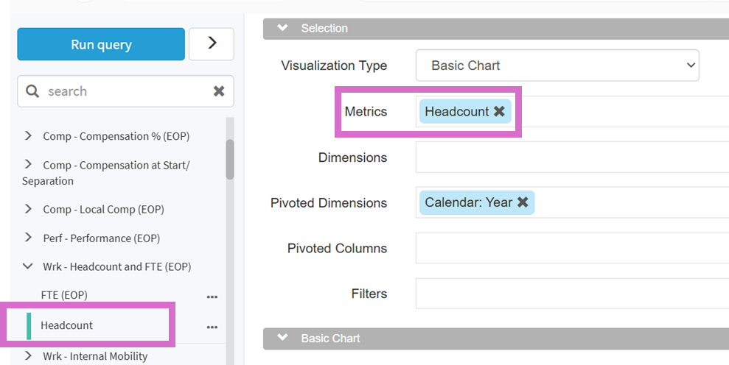Open the FTE (EOP) more options menu
Image resolution: width=729 pixels, height=365 pixels.
pos(212,296)
